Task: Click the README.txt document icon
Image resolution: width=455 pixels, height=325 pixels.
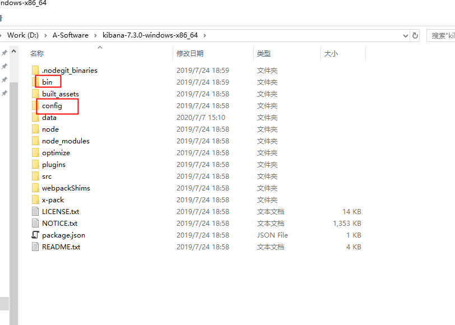Action: pos(35,247)
